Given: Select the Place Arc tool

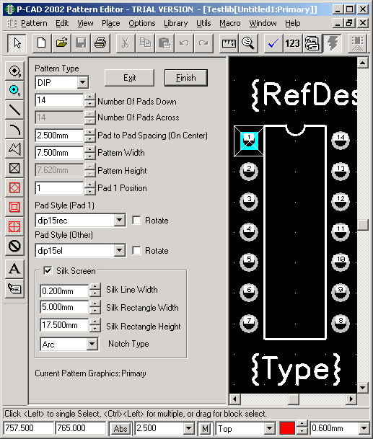Looking at the screenshot, I should coord(14,129).
